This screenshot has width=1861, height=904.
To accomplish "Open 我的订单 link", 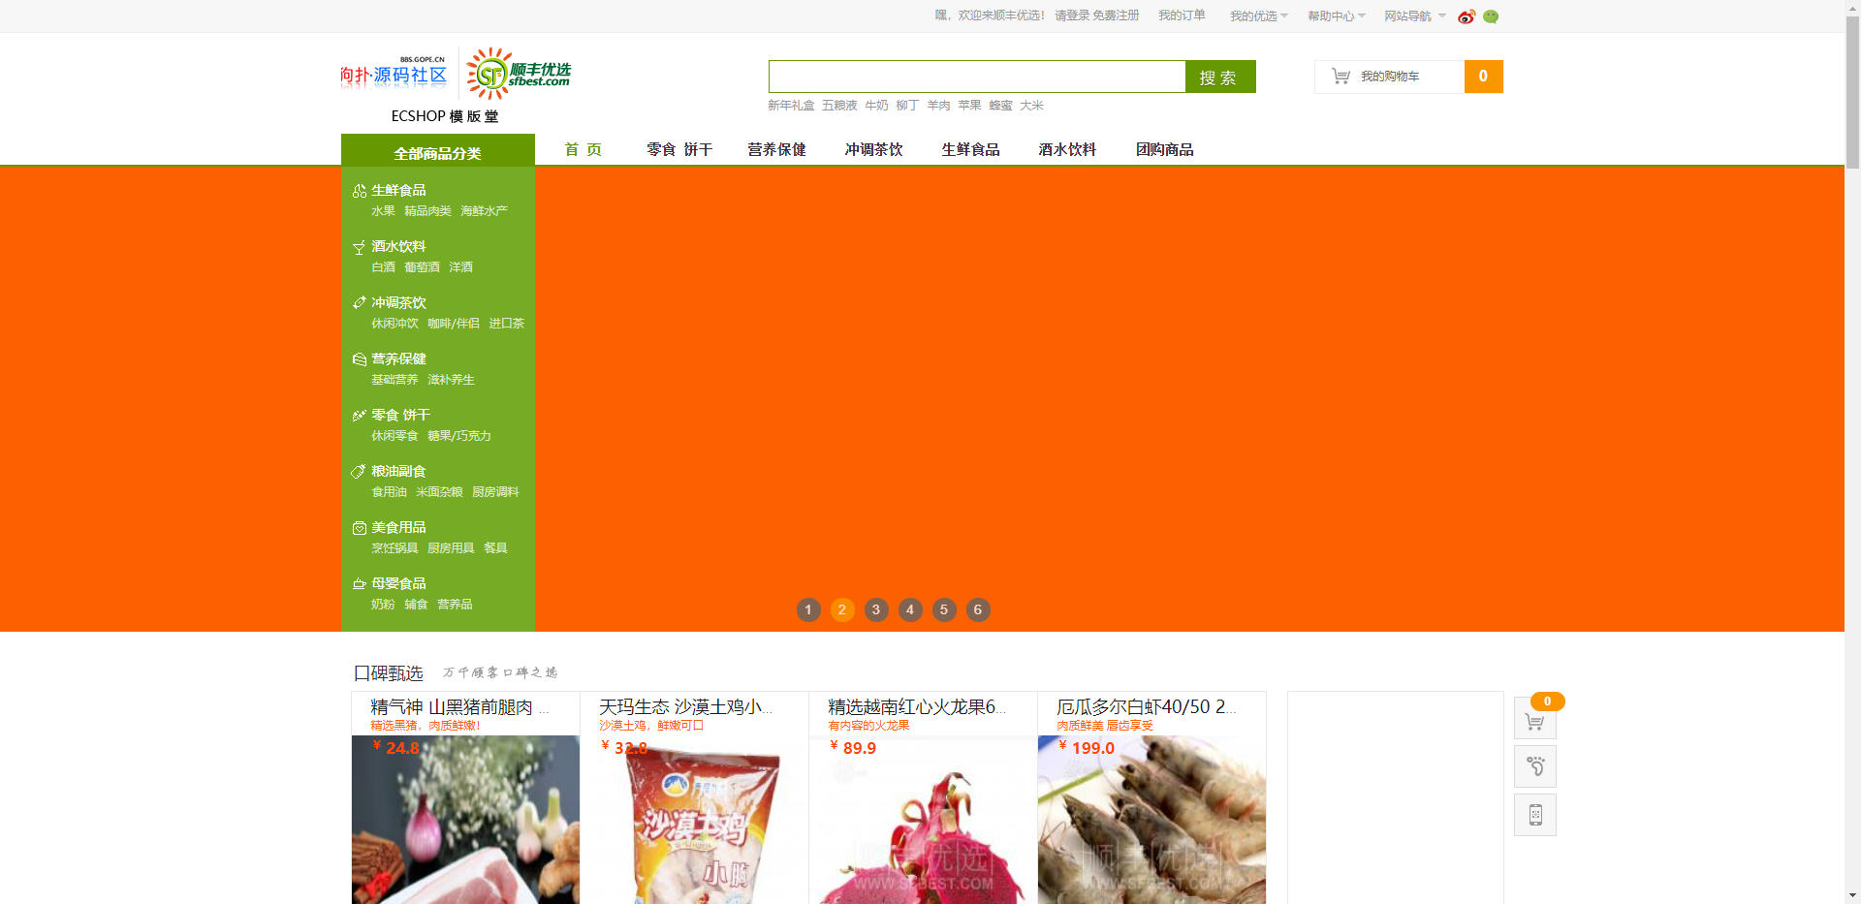I will (1182, 16).
